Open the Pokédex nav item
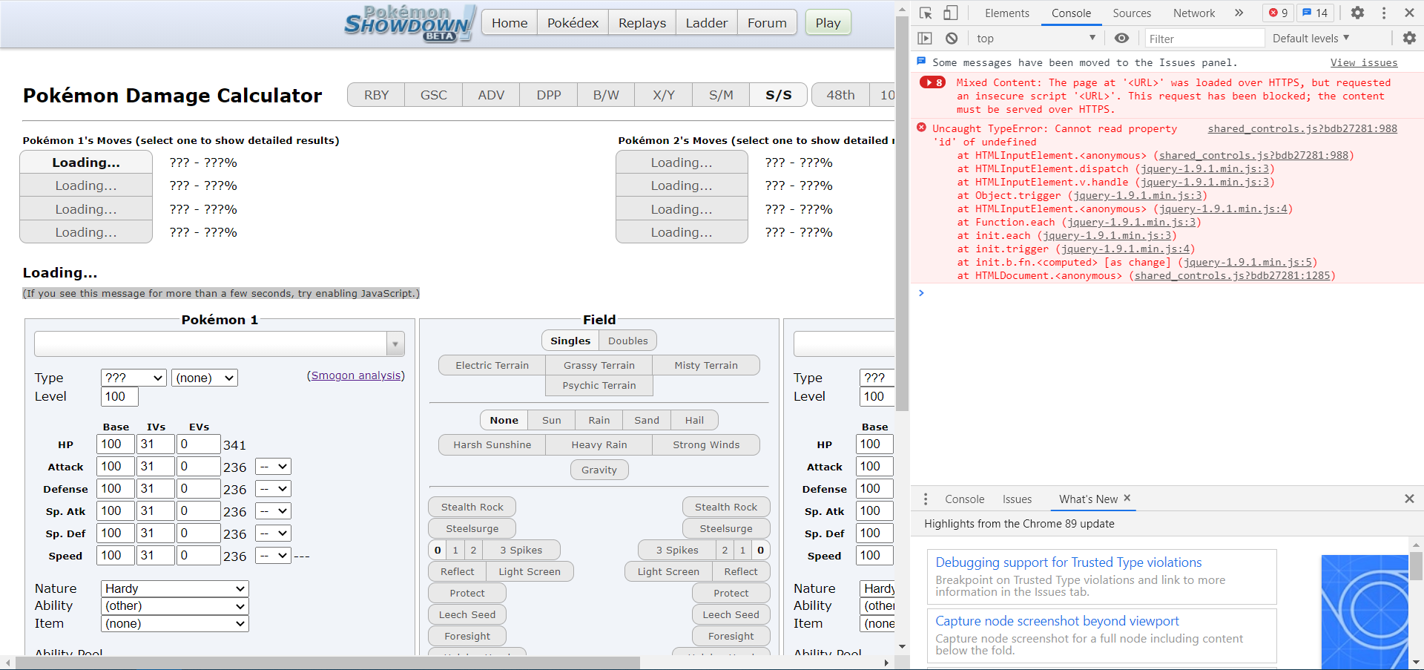This screenshot has width=1424, height=670. [573, 23]
